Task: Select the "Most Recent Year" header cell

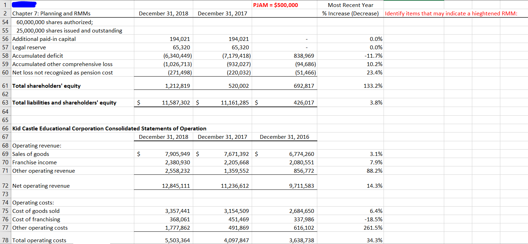Action: pyautogui.click(x=350, y=5)
